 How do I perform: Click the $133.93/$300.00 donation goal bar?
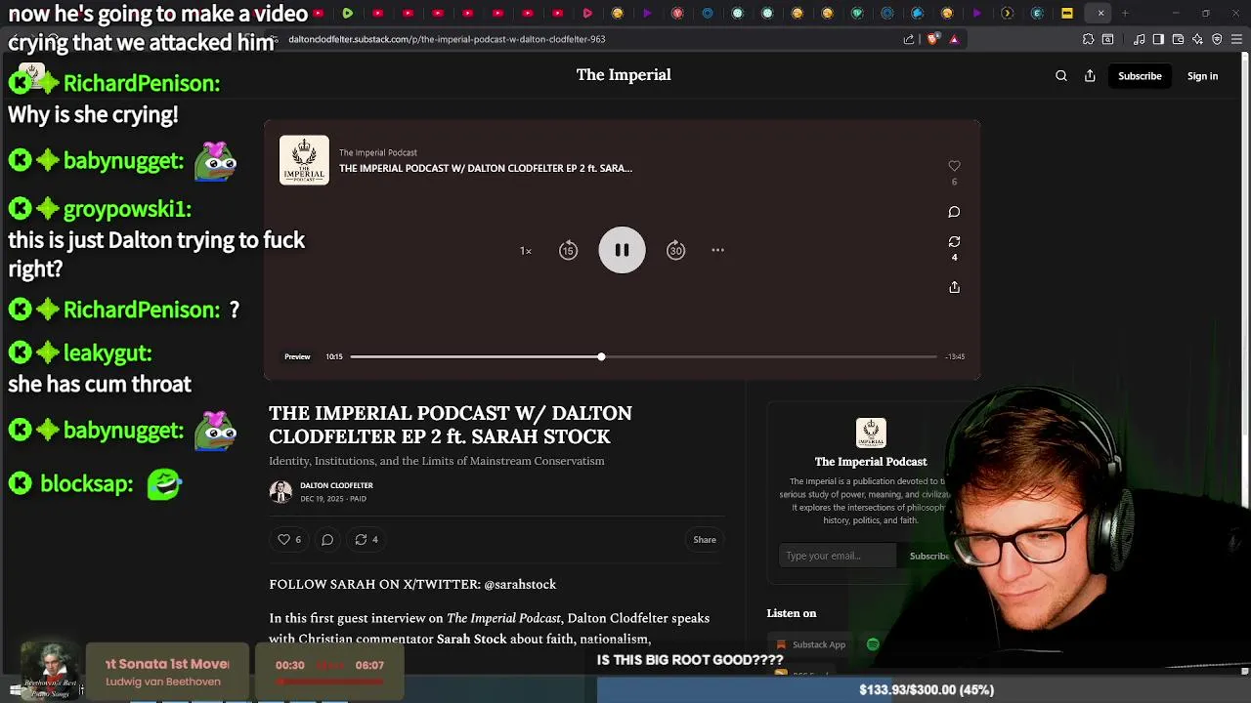[925, 689]
